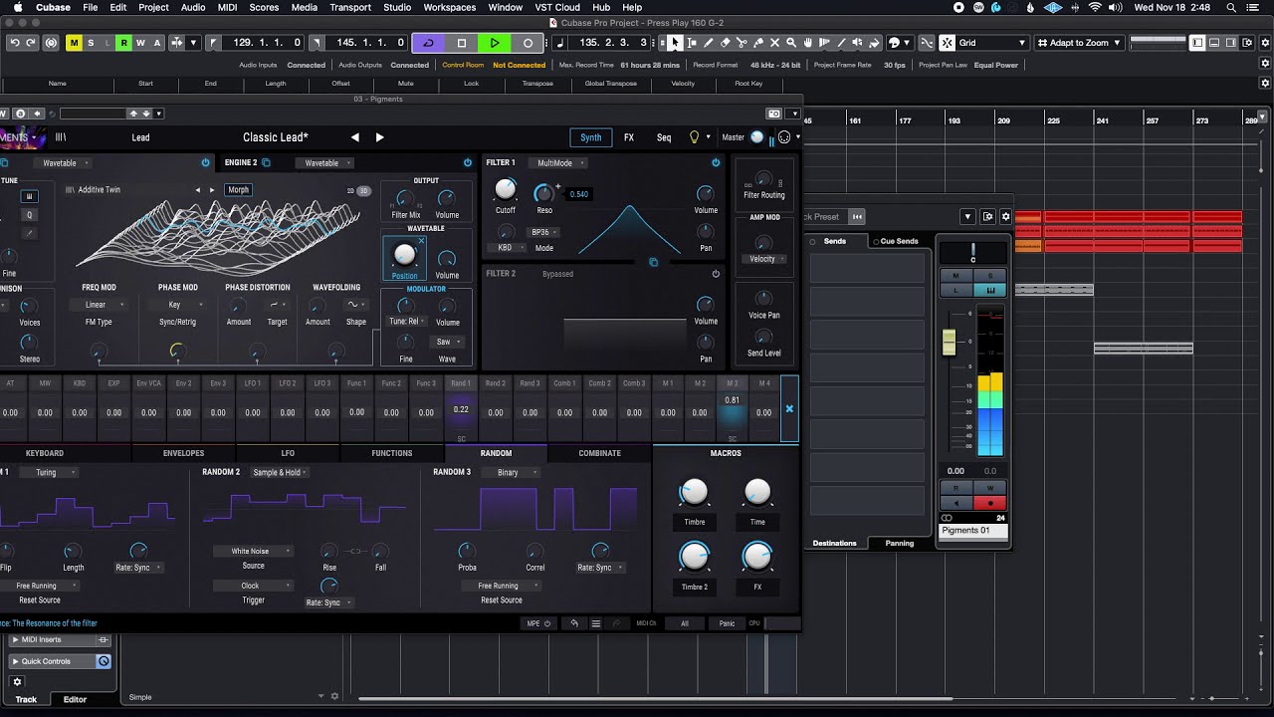Viewport: 1274px width, 717px height.
Task: Click the macOS Wi-Fi status icon
Action: [x=1095, y=7]
